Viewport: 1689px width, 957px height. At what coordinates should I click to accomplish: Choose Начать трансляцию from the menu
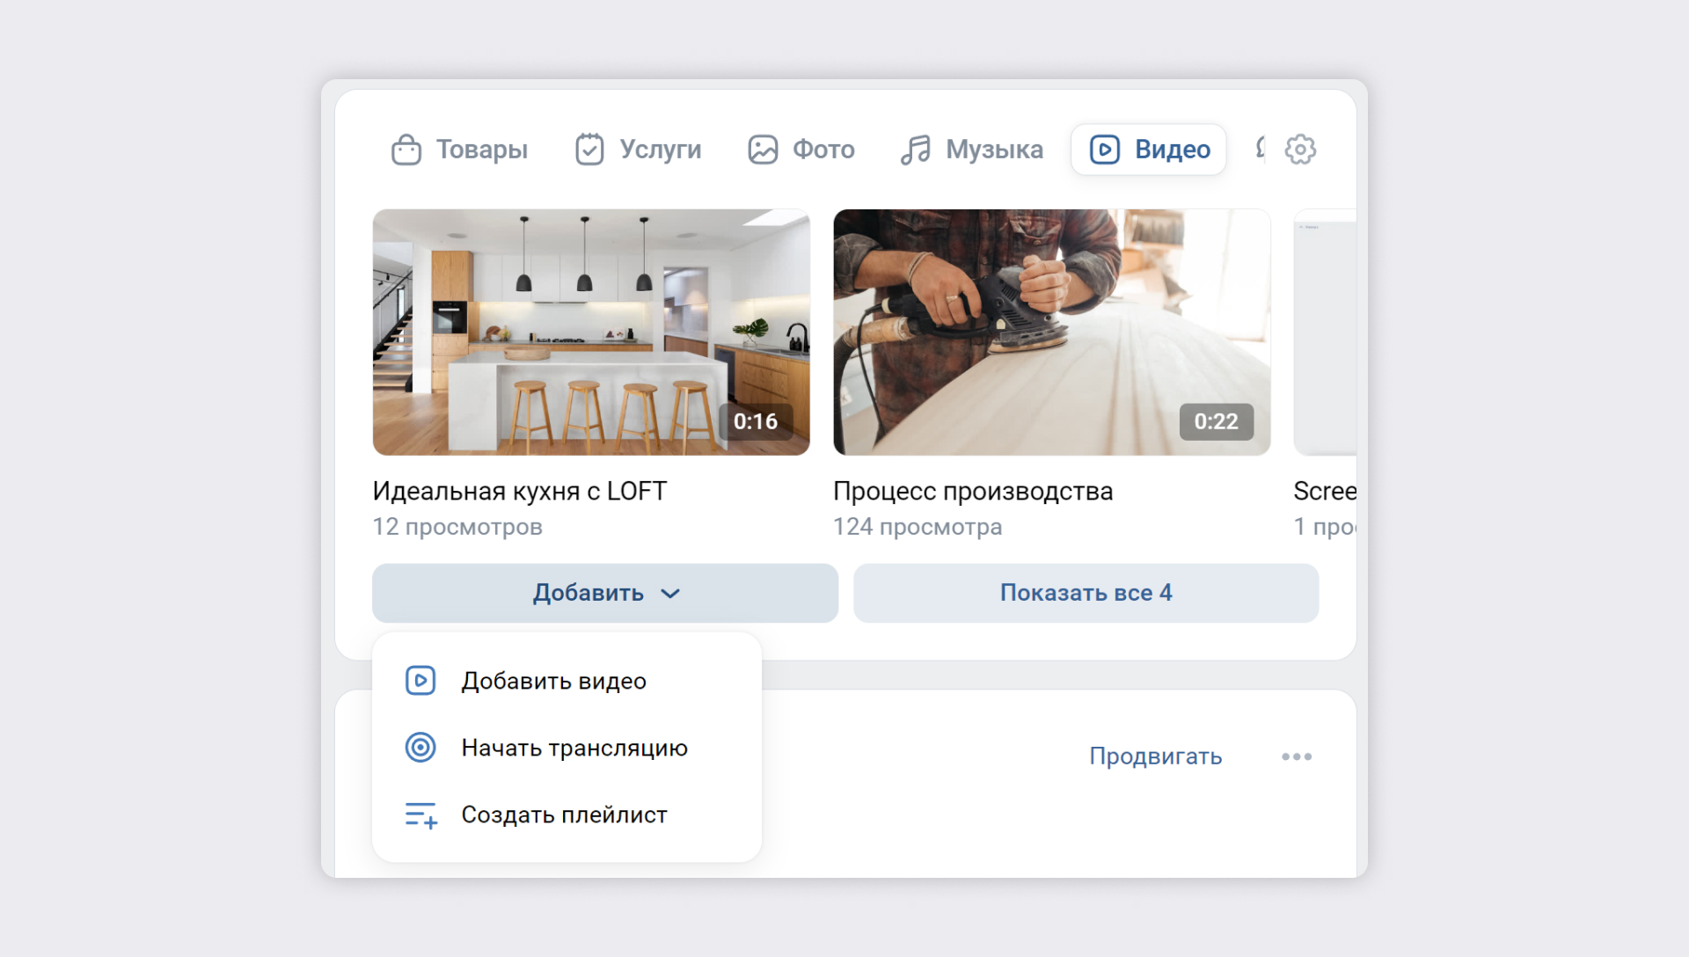[567, 748]
